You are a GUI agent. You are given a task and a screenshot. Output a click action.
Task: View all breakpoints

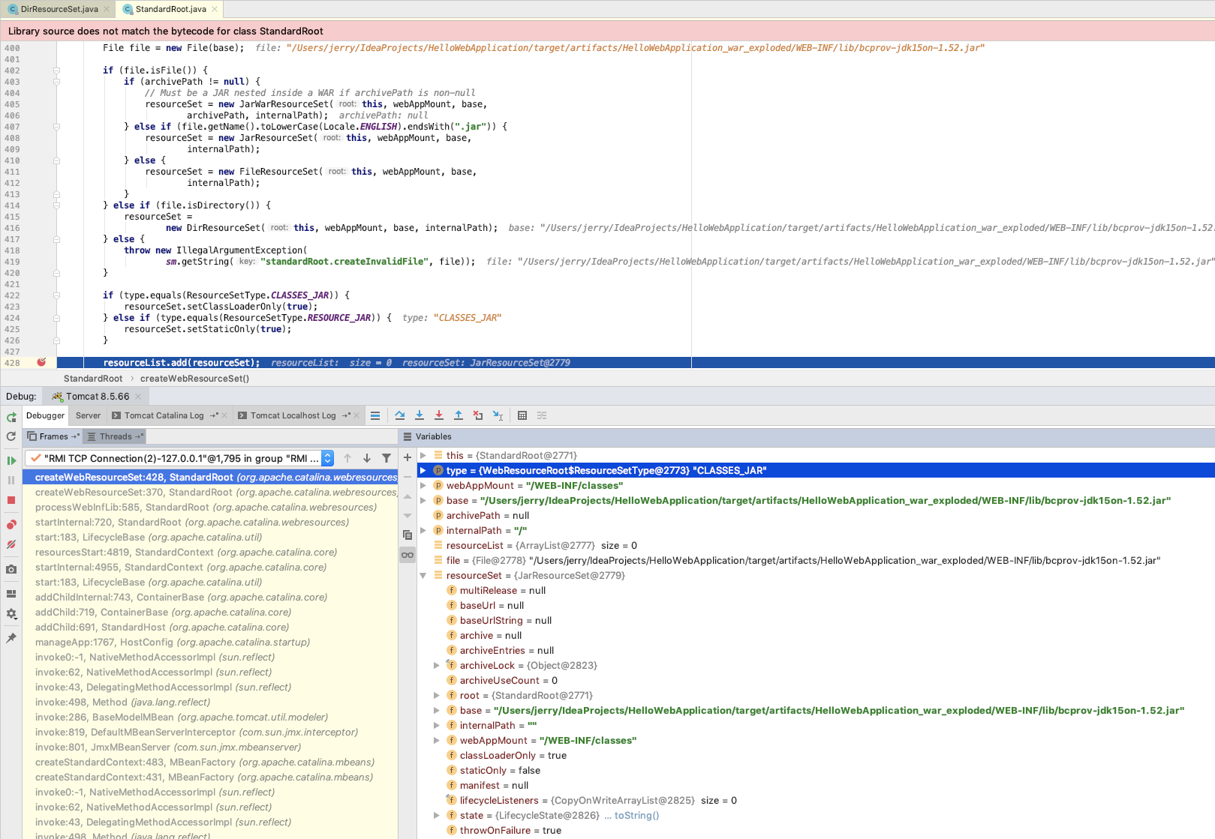point(11,525)
